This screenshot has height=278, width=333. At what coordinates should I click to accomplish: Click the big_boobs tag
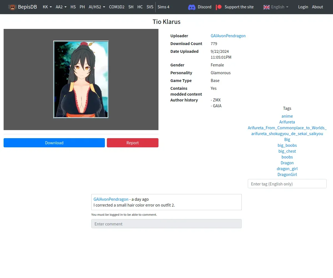[287, 145]
